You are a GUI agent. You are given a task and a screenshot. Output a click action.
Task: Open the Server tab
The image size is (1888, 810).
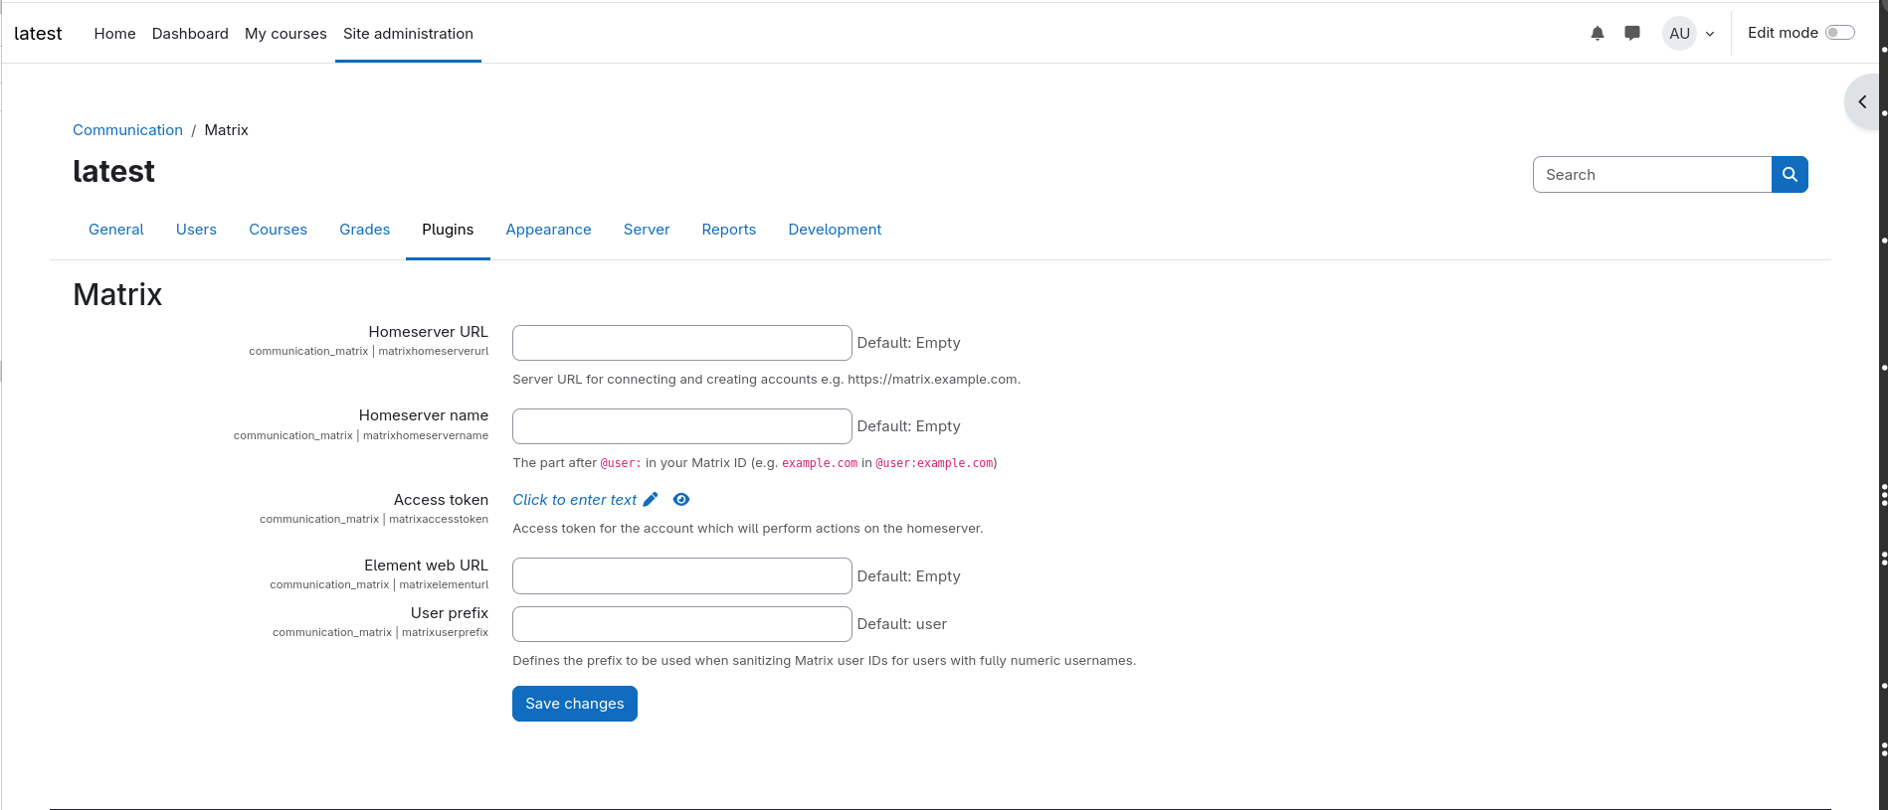647,230
